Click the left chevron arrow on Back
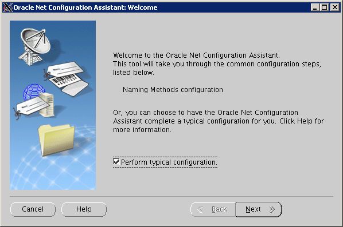343x227 pixels. [200, 209]
